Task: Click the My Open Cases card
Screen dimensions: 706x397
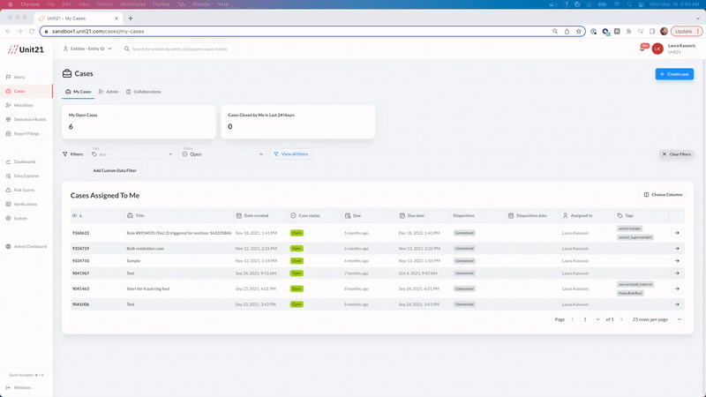Action: (x=139, y=122)
